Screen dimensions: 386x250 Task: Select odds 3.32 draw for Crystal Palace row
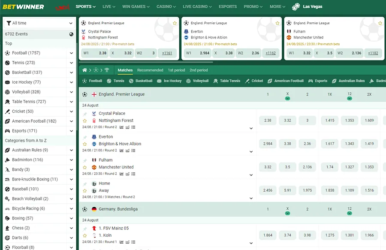click(287, 120)
